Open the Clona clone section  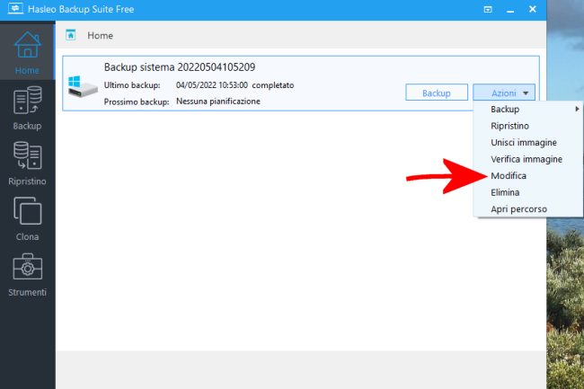27,219
